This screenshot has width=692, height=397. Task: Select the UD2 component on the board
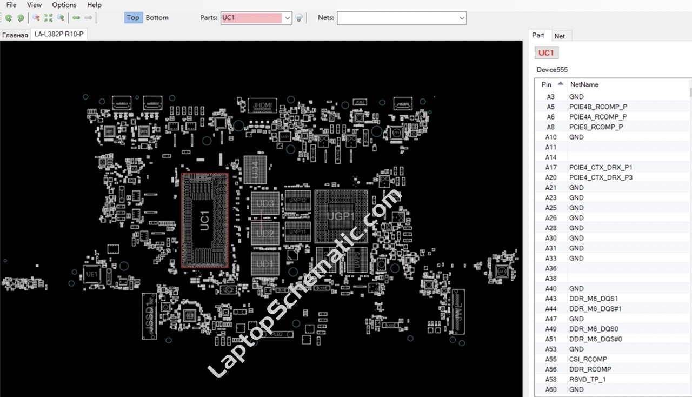tap(265, 233)
